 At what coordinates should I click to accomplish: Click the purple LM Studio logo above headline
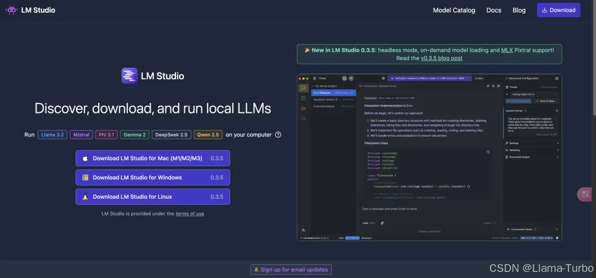pos(129,76)
